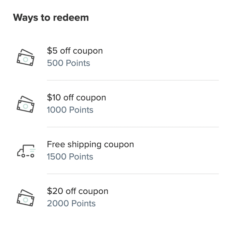
Task: Select the delivery truck icon for free shipping
Action: (x=26, y=151)
